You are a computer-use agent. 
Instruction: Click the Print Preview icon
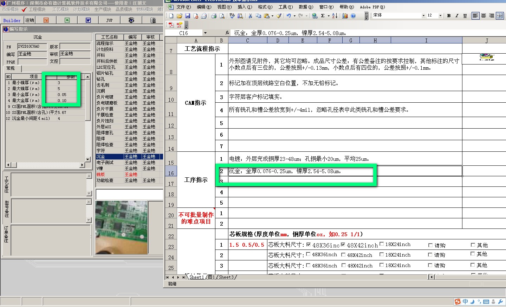[222, 16]
